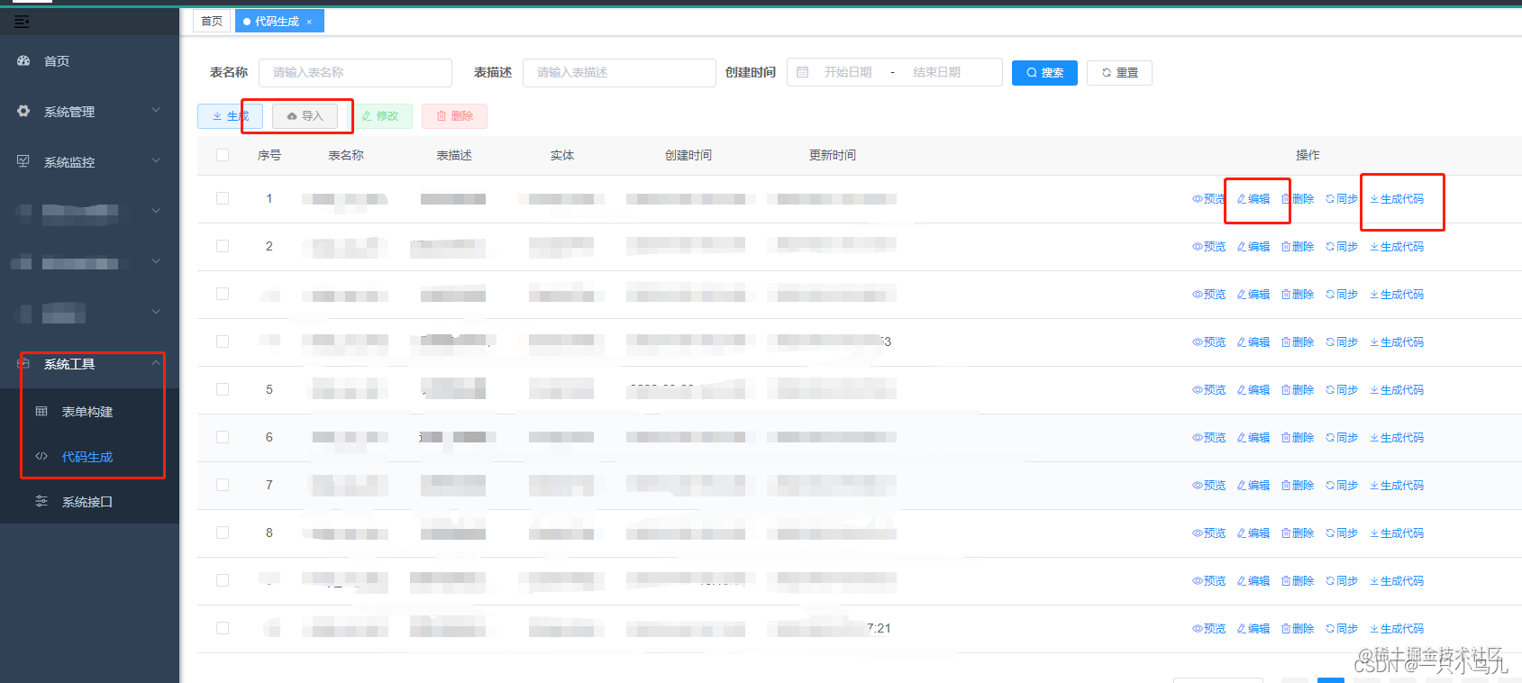This screenshot has width=1522, height=683.
Task: Focus the 表描述 input field
Action: [619, 72]
